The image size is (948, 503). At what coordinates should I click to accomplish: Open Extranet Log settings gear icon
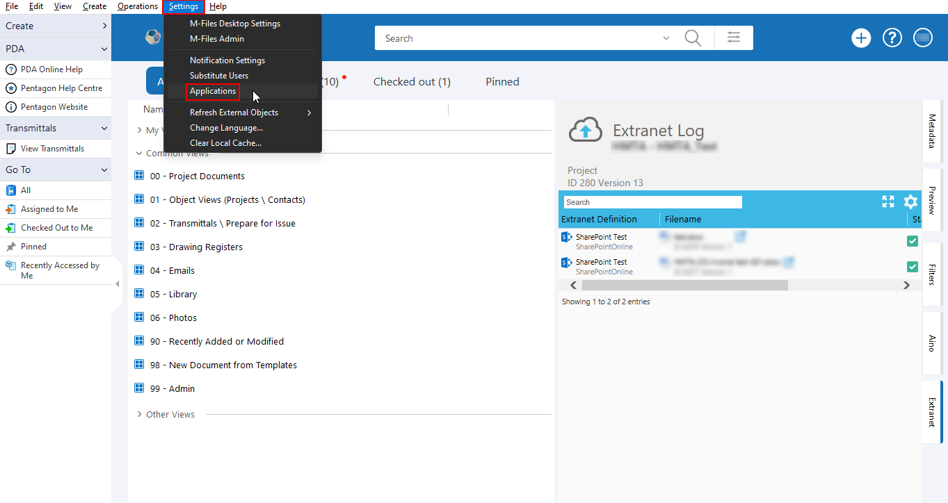tap(910, 202)
